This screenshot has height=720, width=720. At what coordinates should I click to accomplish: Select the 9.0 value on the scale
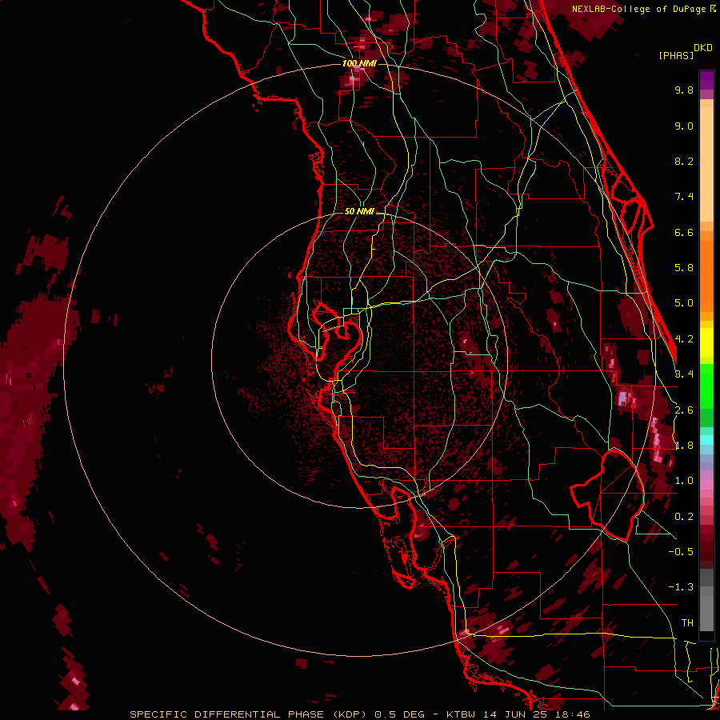pos(684,126)
